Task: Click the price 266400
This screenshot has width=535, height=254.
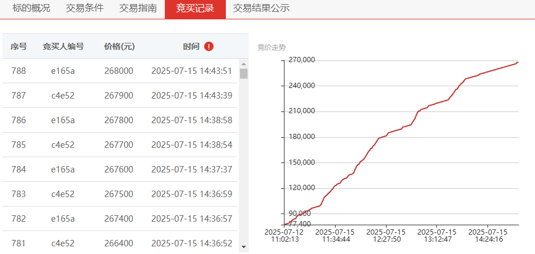Action: click(x=118, y=243)
